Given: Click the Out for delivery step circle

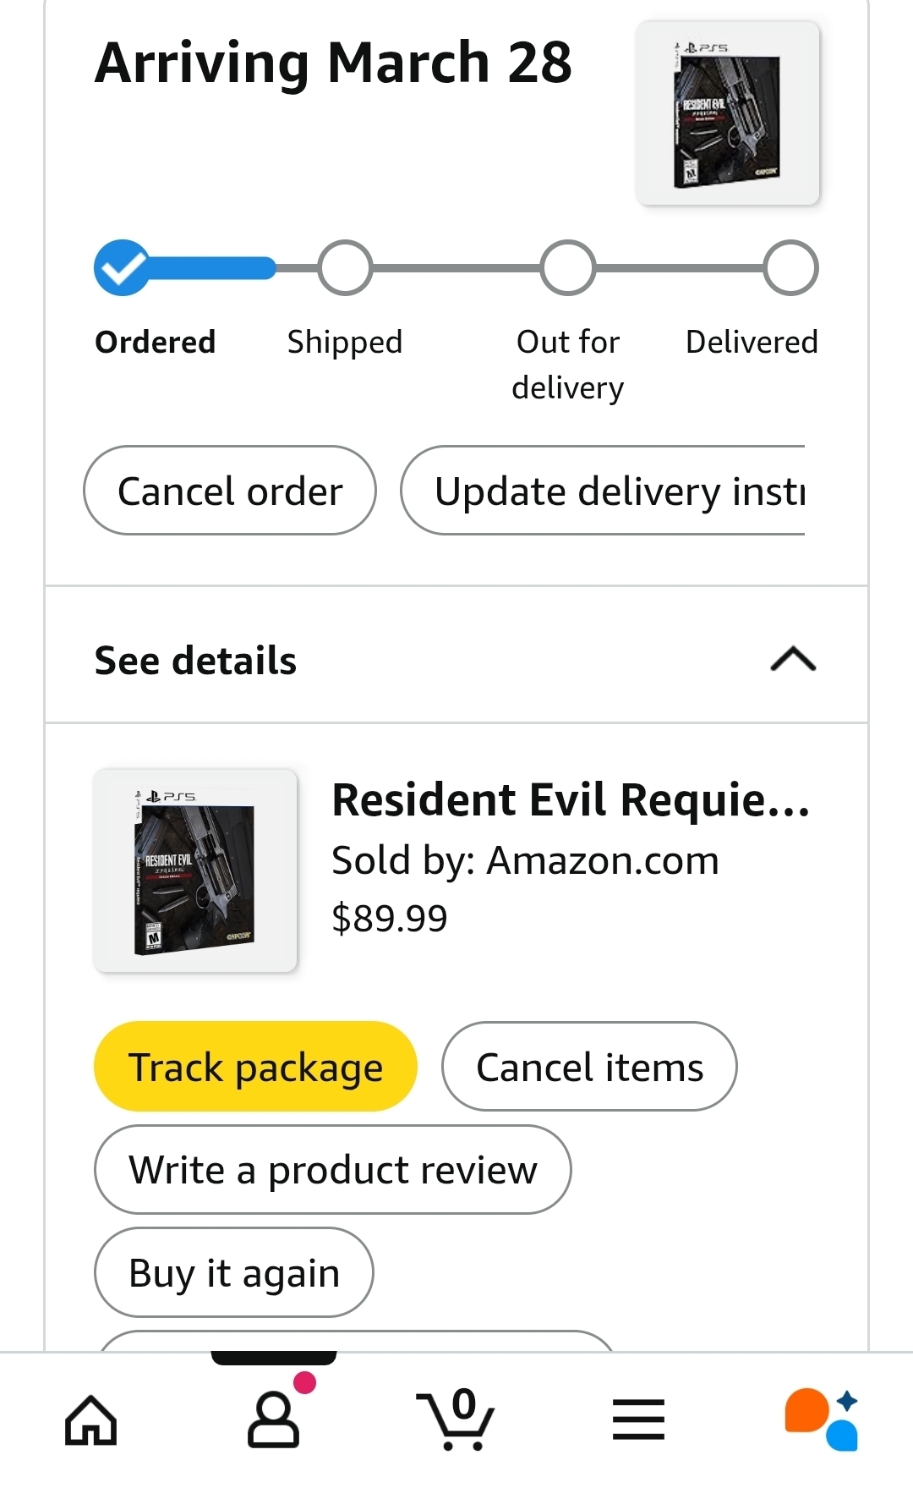Looking at the screenshot, I should (x=568, y=268).
